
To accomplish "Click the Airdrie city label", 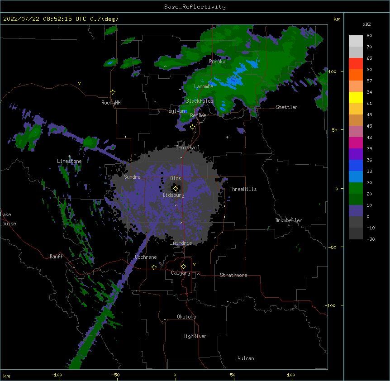I will pyautogui.click(x=183, y=243).
